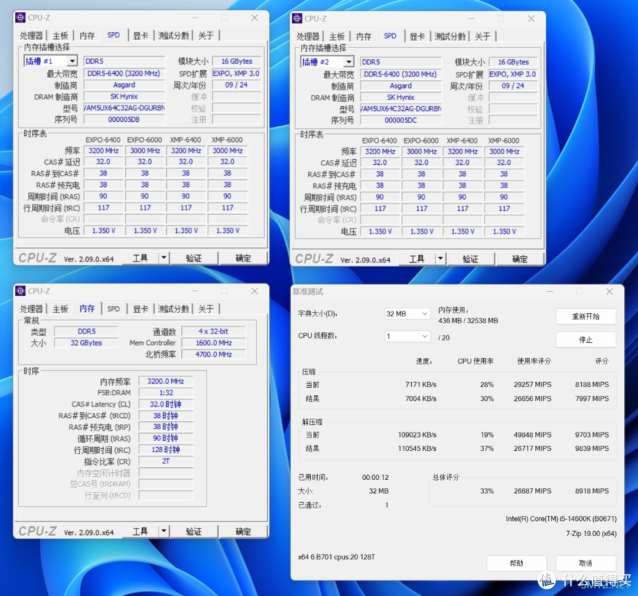Switch to 内存 tab in the slot #1 window
Image resolution: width=638 pixels, height=596 pixels.
click(x=87, y=36)
